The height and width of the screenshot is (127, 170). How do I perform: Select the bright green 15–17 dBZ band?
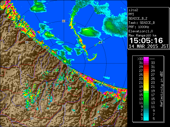146,95
